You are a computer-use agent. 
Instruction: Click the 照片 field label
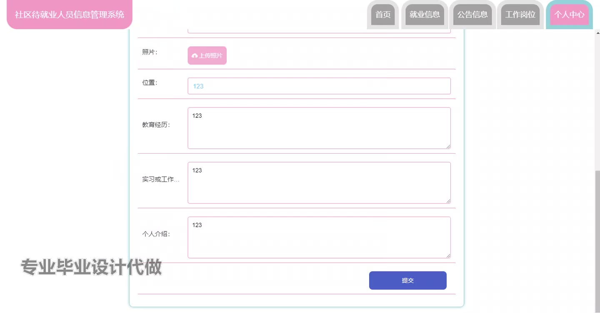[x=150, y=52]
